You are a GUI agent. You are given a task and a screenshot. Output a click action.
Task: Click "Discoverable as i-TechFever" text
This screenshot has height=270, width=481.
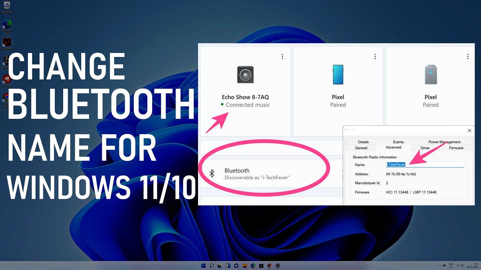point(257,177)
